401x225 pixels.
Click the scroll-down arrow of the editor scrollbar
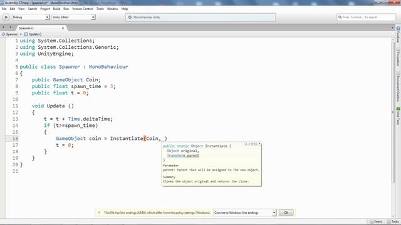[393, 216]
